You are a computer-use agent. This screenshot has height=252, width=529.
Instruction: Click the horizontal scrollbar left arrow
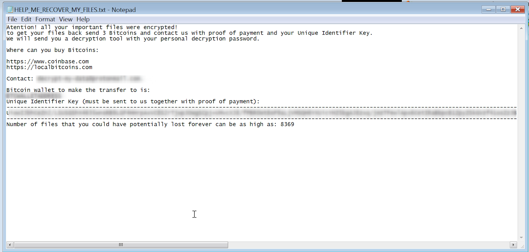(10, 245)
